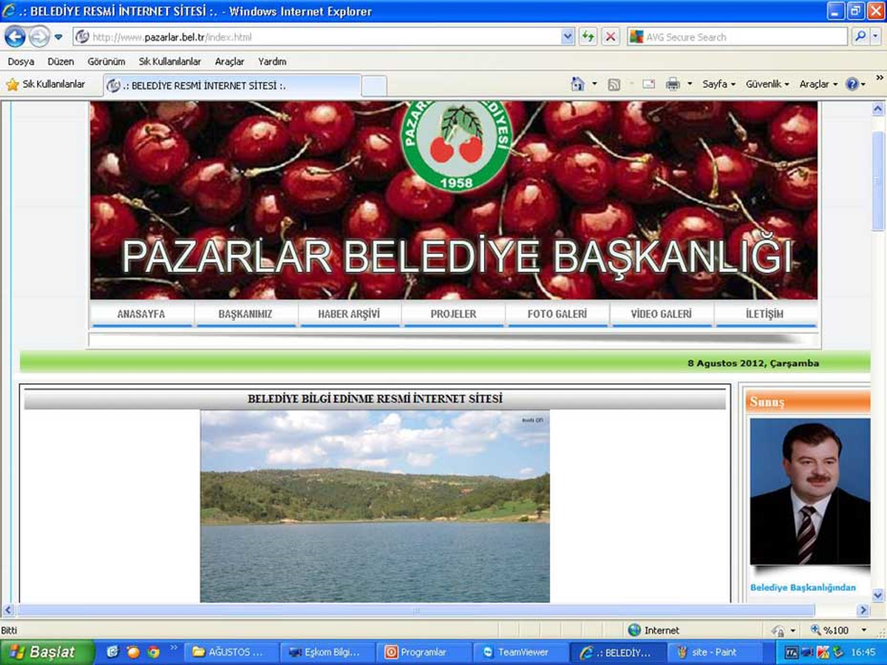Click the Print printer icon
Viewport: 887px width, 665px height.
tap(673, 84)
